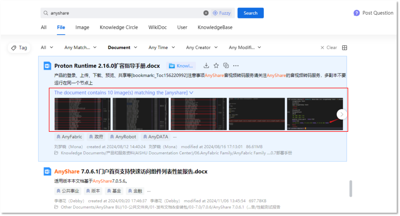This screenshot has height=216, width=400.
Task: Click the size text 86.61MB
Action: pos(254,147)
